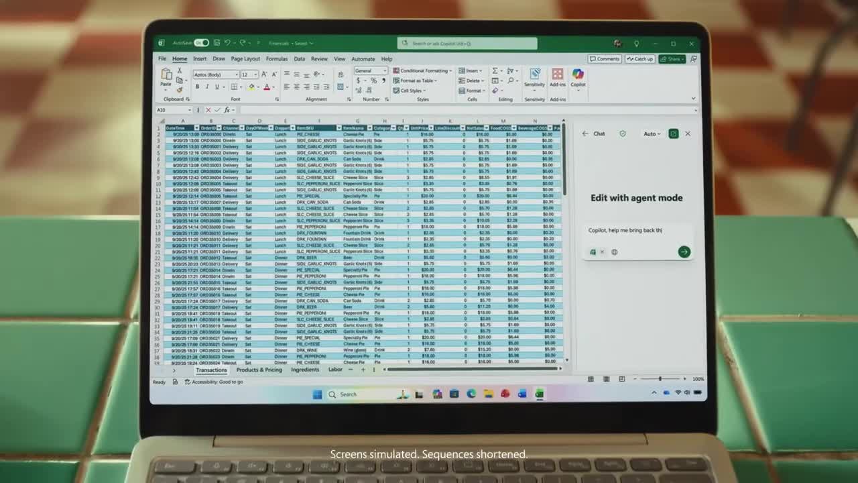Open the Add-ins ribbon button
Viewport: 858px width, 483px height.
pyautogui.click(x=557, y=75)
